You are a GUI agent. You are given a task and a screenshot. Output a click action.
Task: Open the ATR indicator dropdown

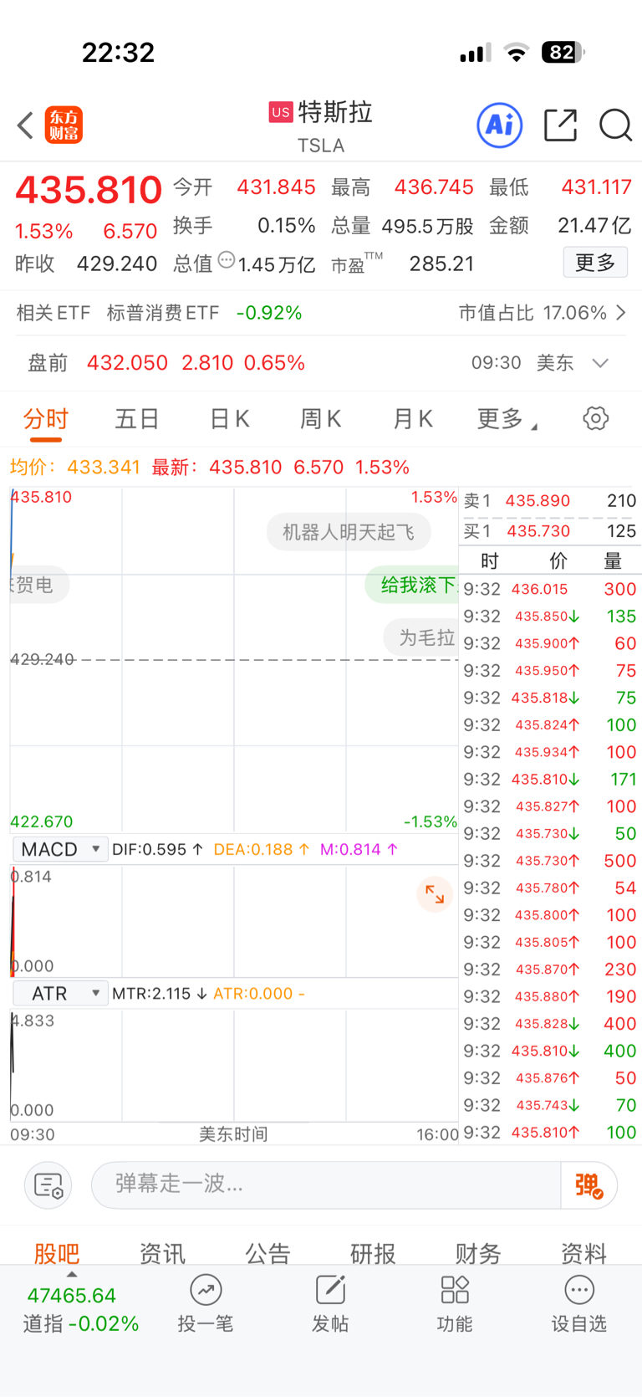60,993
